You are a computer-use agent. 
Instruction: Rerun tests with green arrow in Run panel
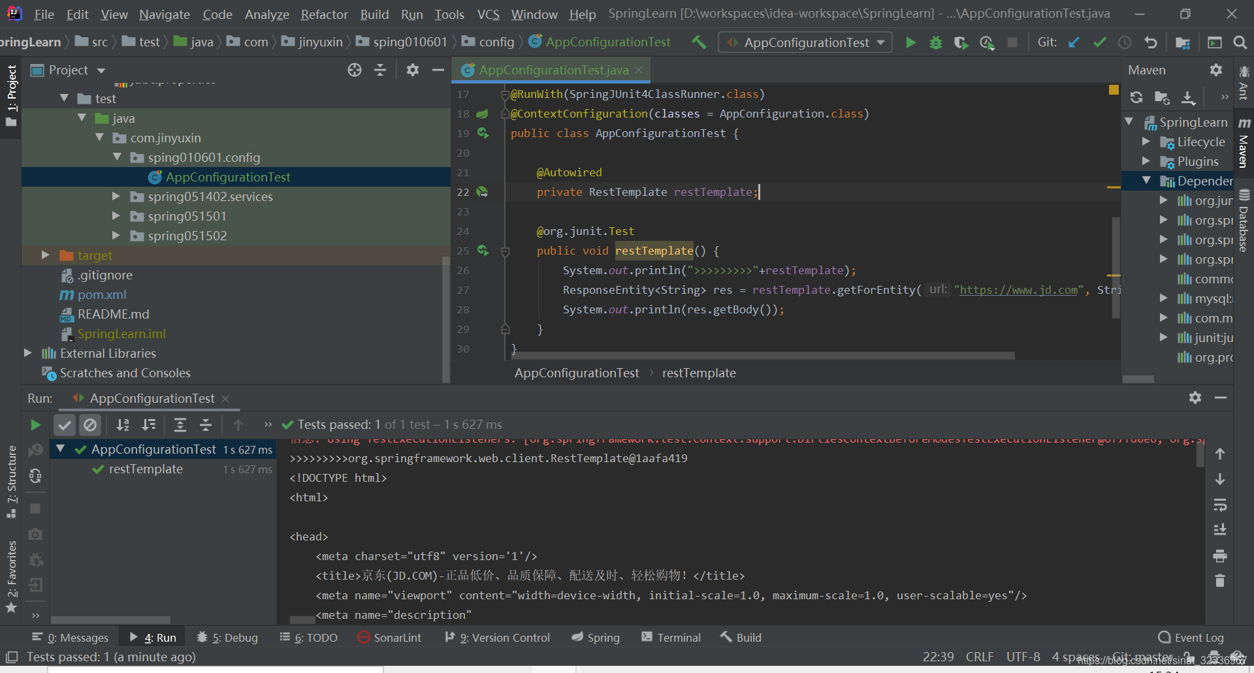[35, 425]
